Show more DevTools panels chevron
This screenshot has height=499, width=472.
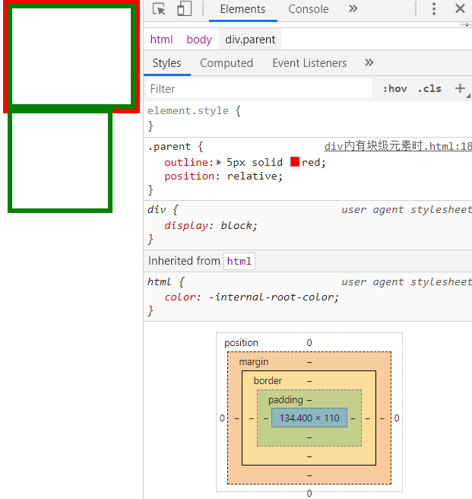point(353,8)
